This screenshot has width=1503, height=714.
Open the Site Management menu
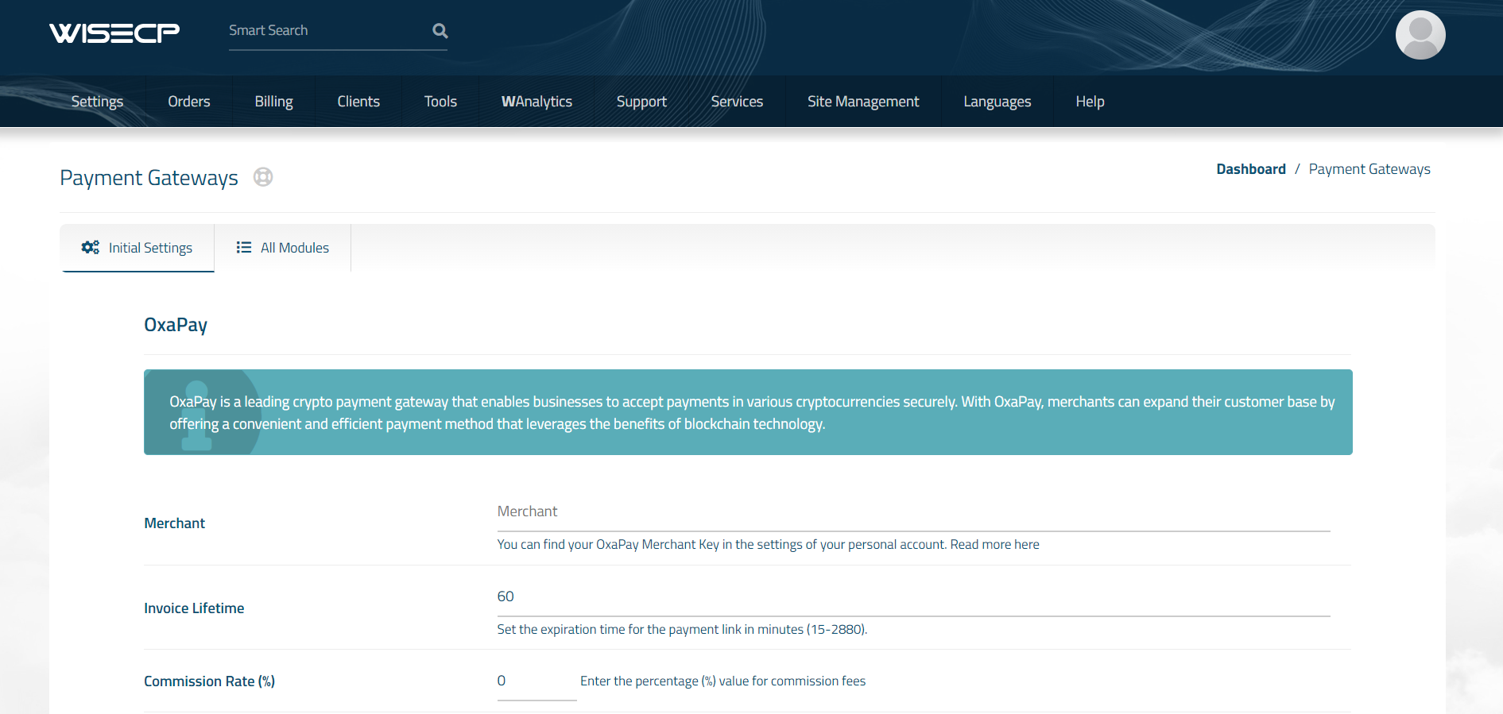[862, 102]
